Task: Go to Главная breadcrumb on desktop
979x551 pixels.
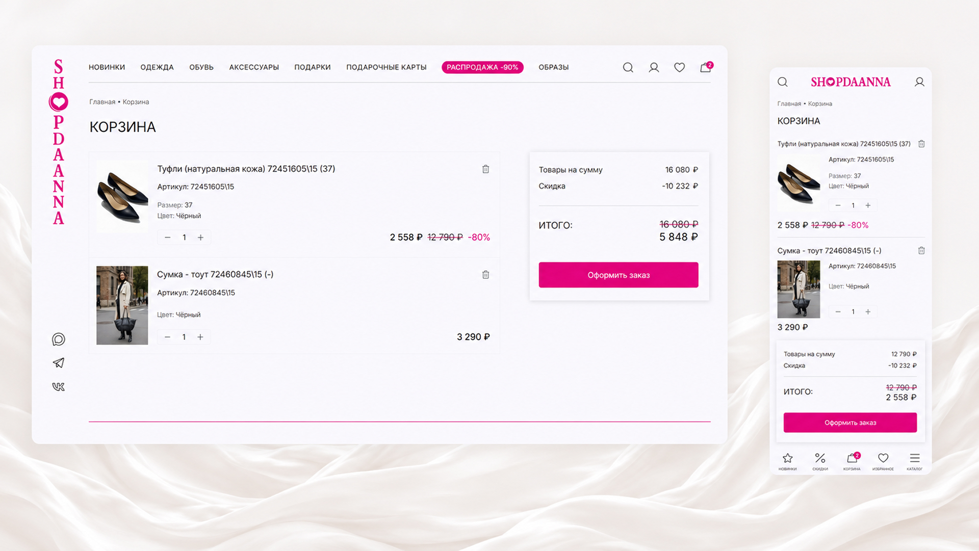Action: coord(102,102)
